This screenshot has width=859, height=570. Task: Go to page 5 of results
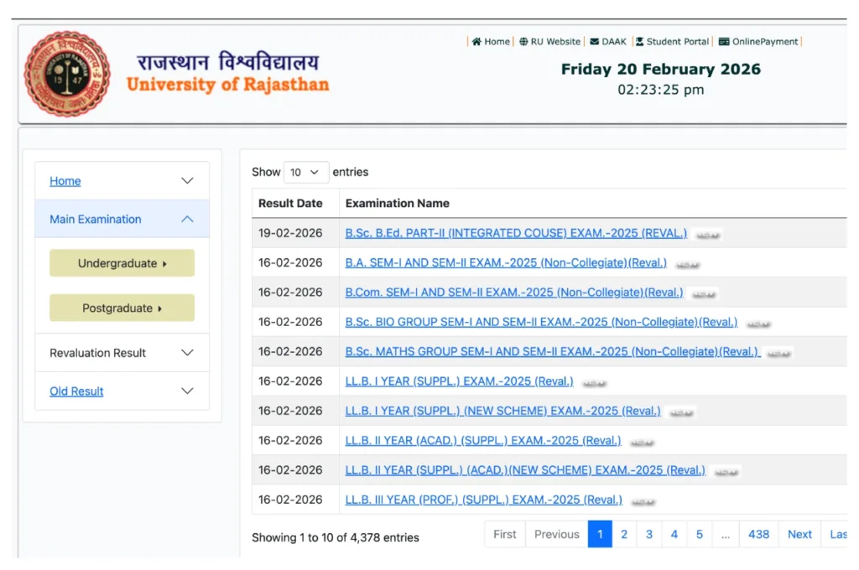(700, 534)
